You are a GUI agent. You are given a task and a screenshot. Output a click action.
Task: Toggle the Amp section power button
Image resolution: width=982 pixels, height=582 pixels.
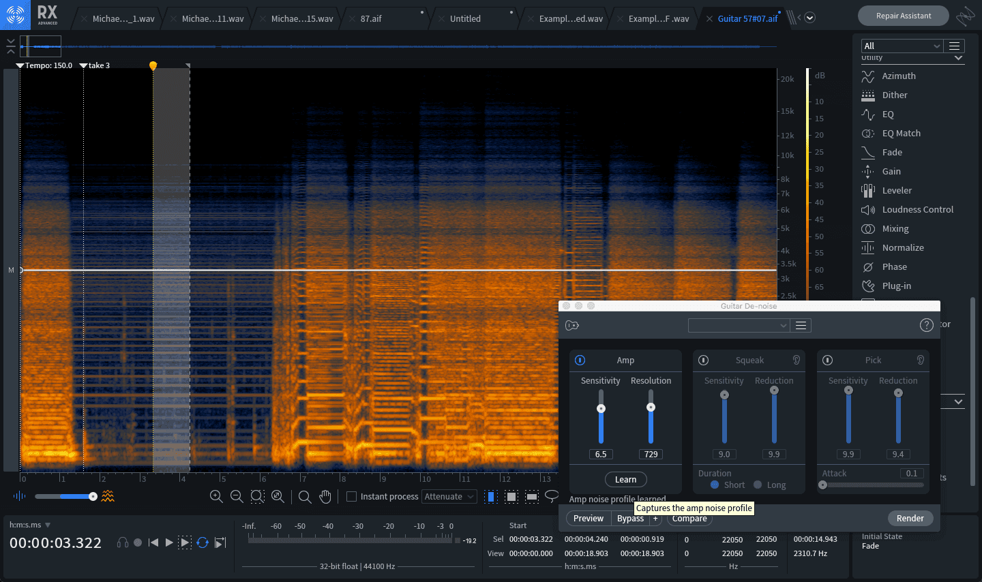tap(580, 360)
